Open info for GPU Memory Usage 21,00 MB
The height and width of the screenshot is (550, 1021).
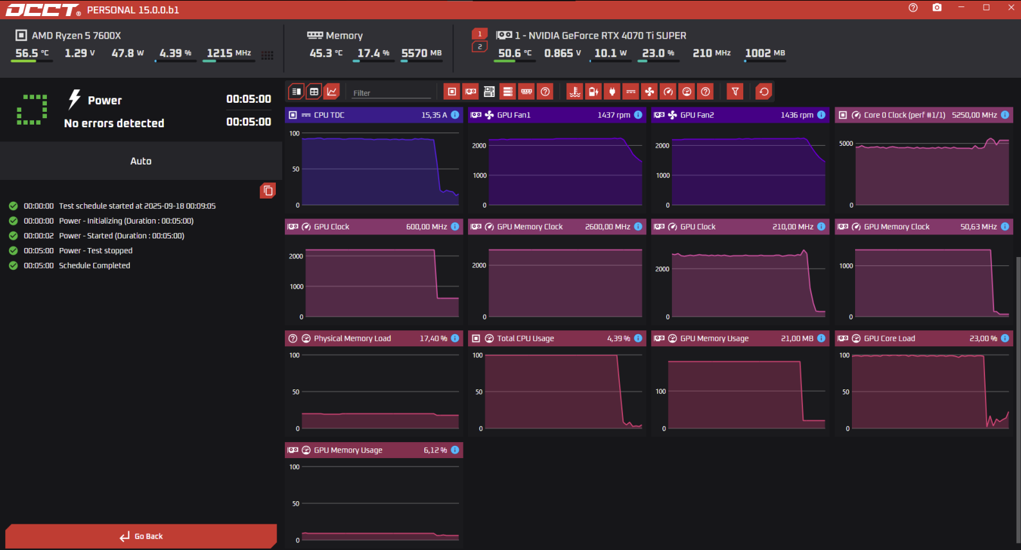(x=822, y=339)
